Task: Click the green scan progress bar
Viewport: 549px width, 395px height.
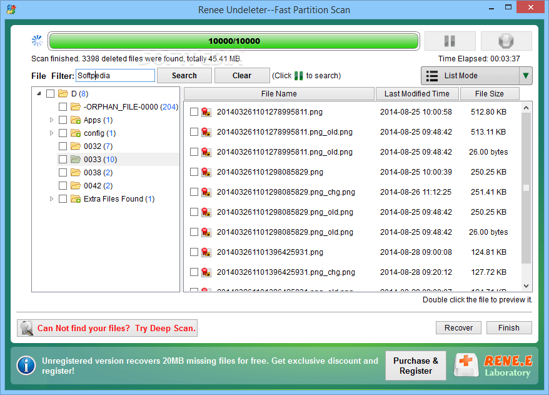Action: 234,41
